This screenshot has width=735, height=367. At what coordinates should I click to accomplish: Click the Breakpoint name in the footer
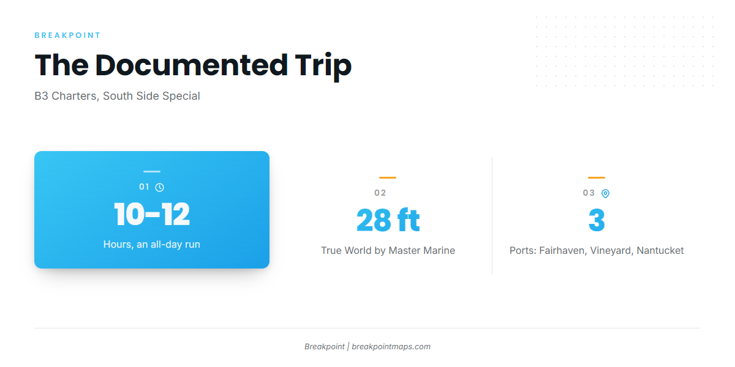tap(325, 346)
